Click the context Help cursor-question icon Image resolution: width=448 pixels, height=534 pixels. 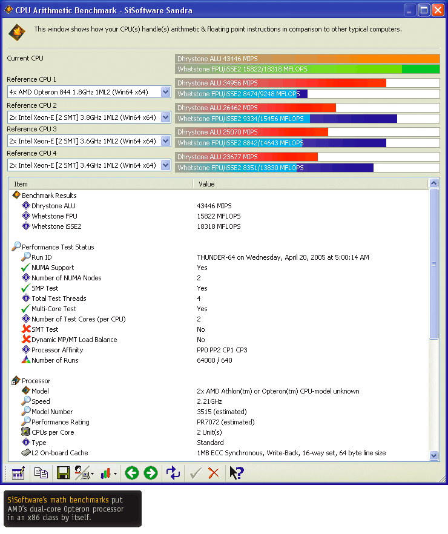point(236,473)
